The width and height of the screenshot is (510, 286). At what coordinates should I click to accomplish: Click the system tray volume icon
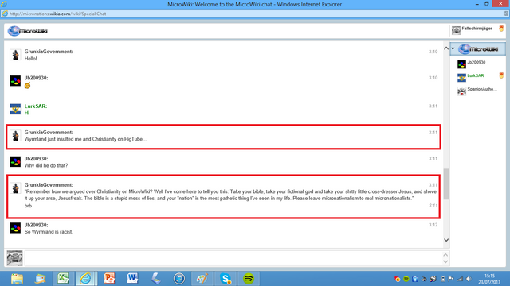pyautogui.click(x=469, y=279)
